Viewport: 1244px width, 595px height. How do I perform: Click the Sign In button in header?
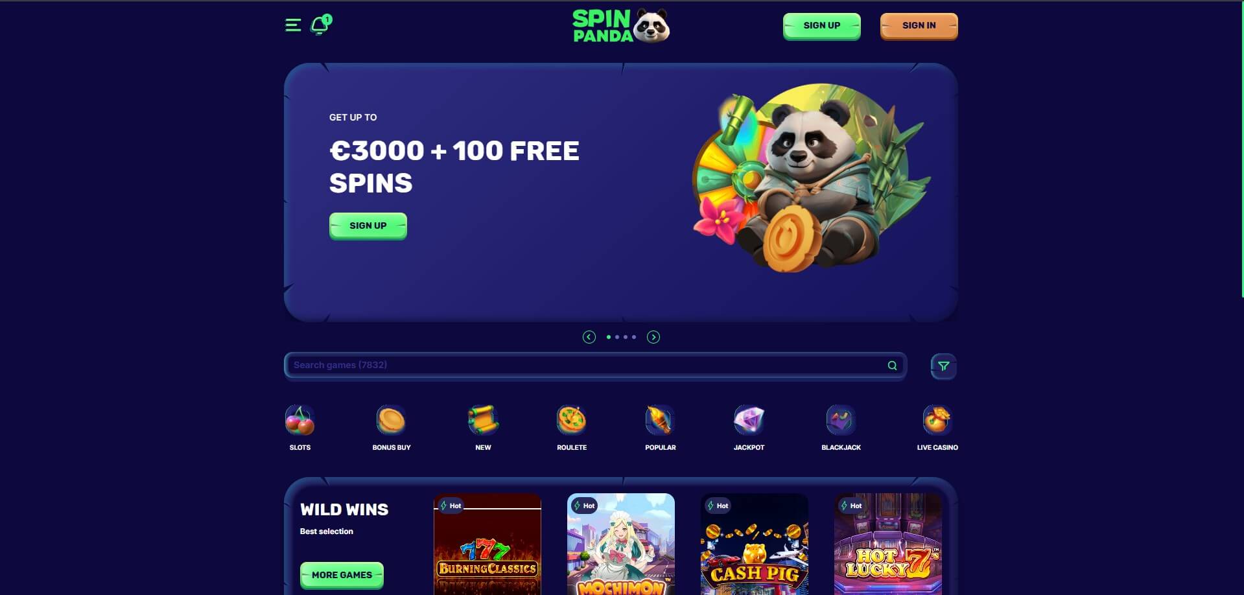pos(919,26)
